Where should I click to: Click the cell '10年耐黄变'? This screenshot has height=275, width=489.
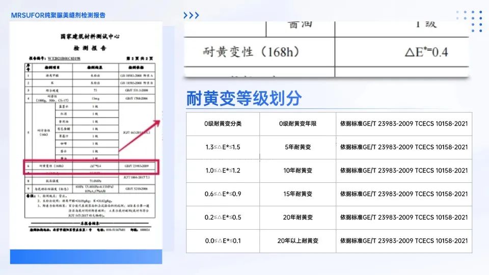(298, 171)
